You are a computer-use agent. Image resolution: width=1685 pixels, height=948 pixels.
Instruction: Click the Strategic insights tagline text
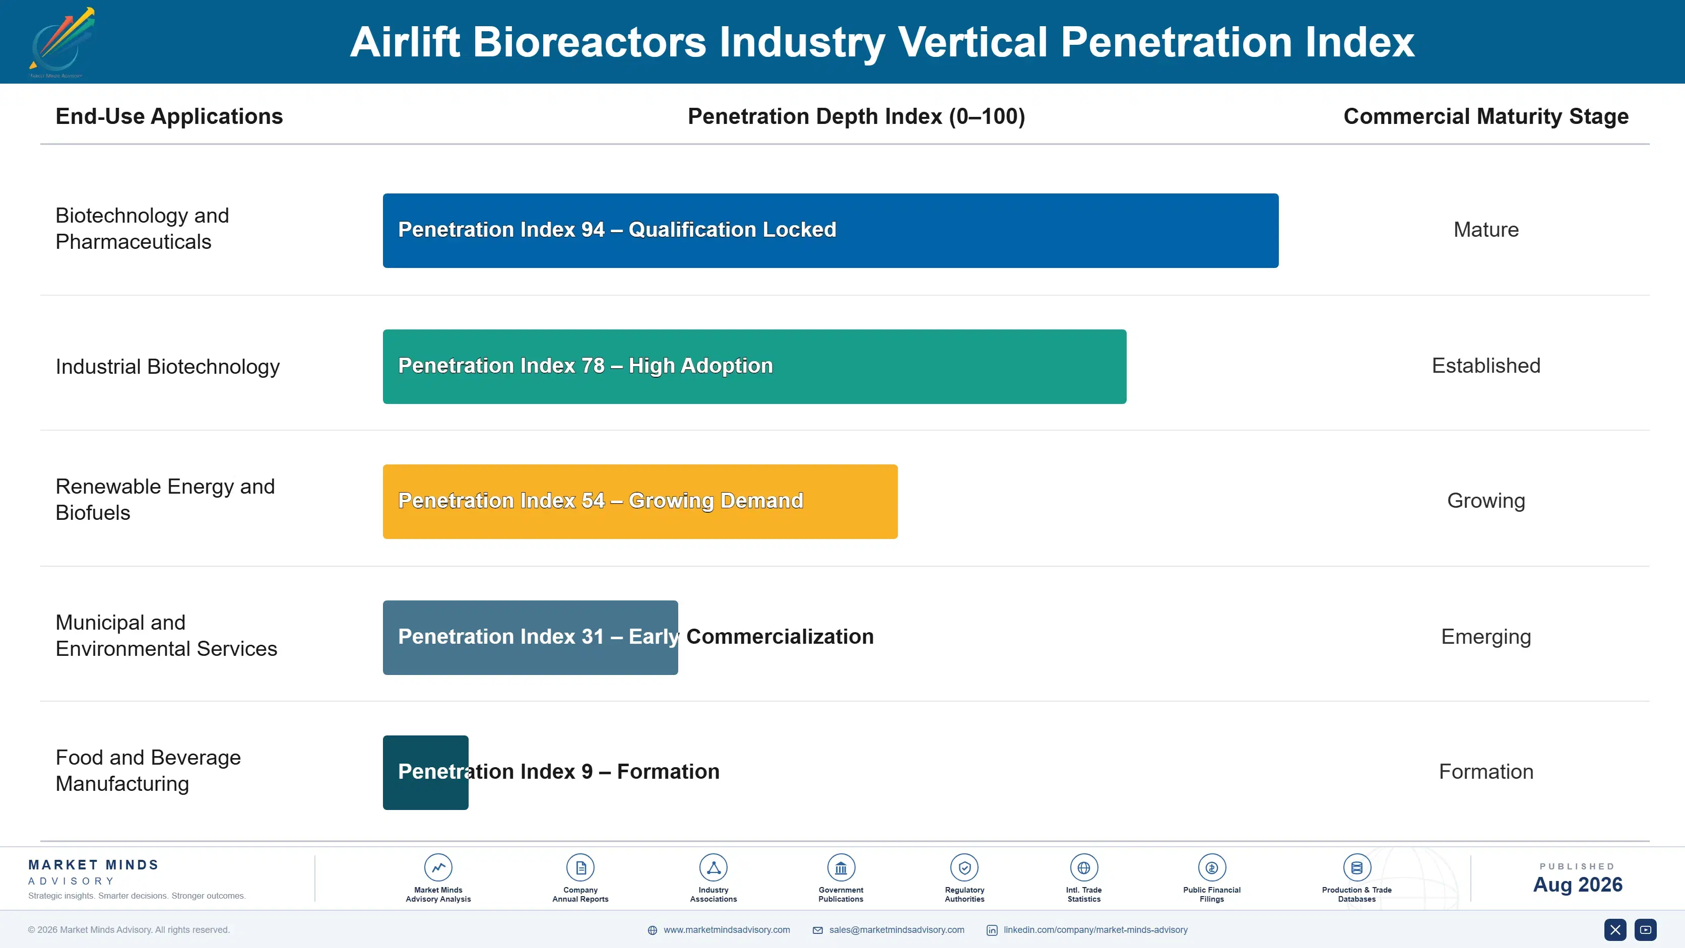(137, 896)
